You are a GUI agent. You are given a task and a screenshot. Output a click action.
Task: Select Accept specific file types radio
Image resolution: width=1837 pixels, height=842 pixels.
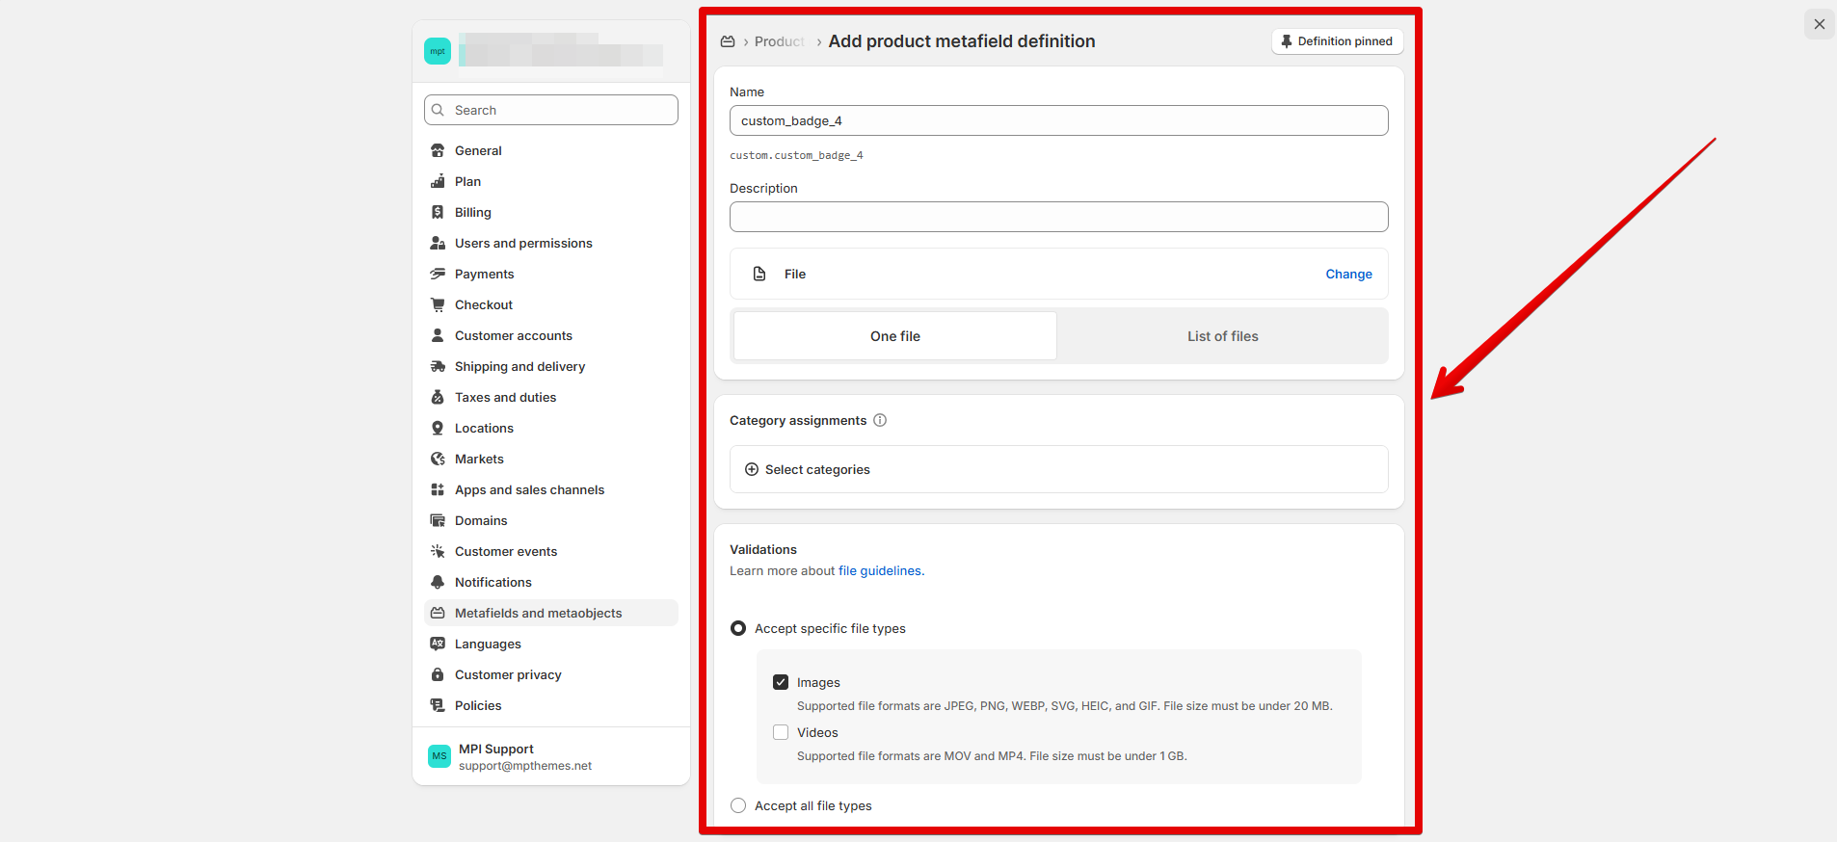pos(738,628)
